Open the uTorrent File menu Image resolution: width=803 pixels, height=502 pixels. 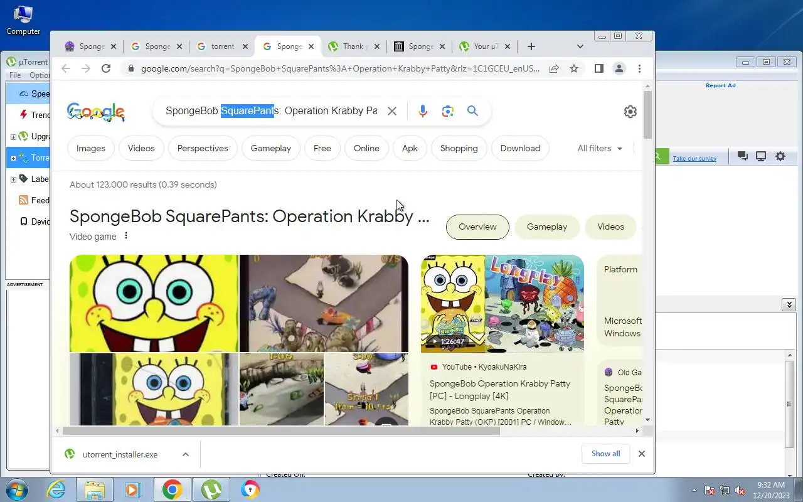(x=15, y=75)
